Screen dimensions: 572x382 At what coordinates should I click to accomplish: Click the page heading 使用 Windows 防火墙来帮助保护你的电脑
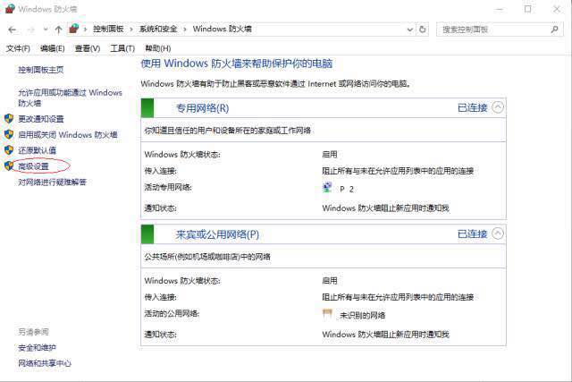237,64
